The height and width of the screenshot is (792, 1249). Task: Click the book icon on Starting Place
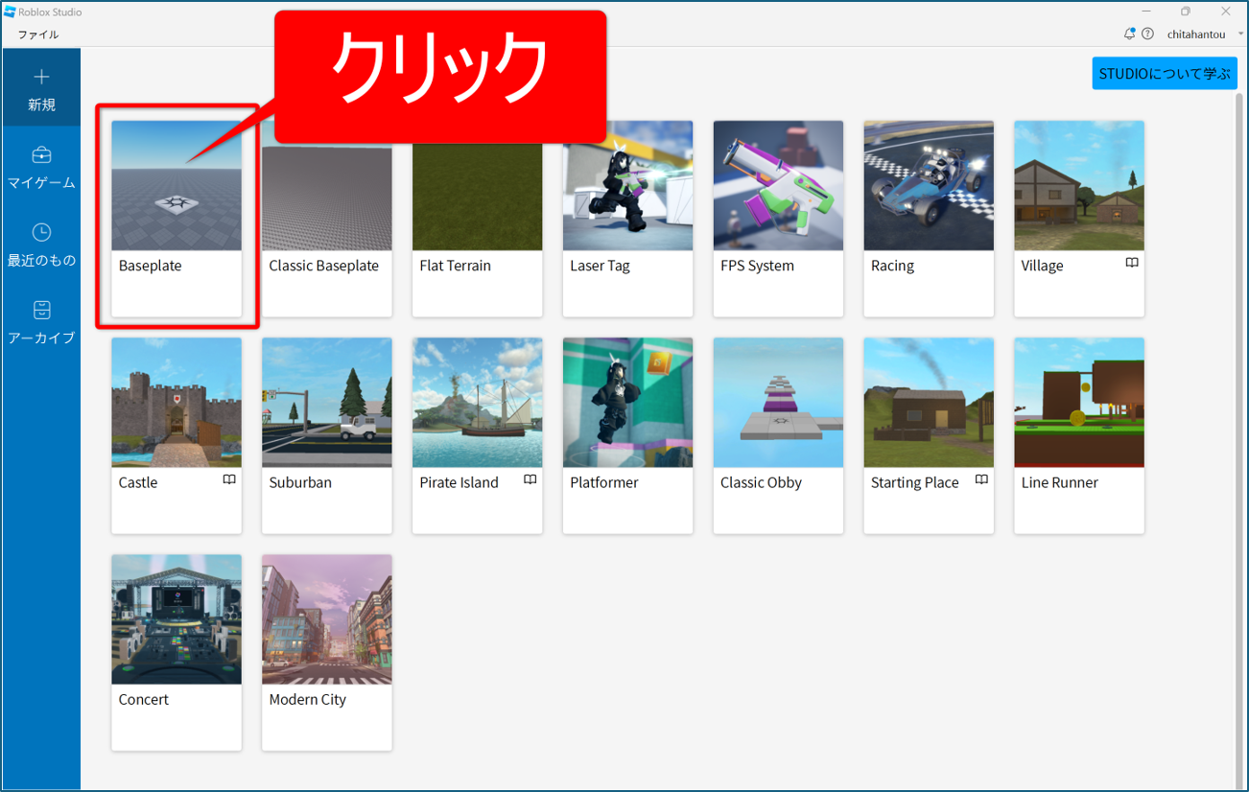[x=981, y=480]
